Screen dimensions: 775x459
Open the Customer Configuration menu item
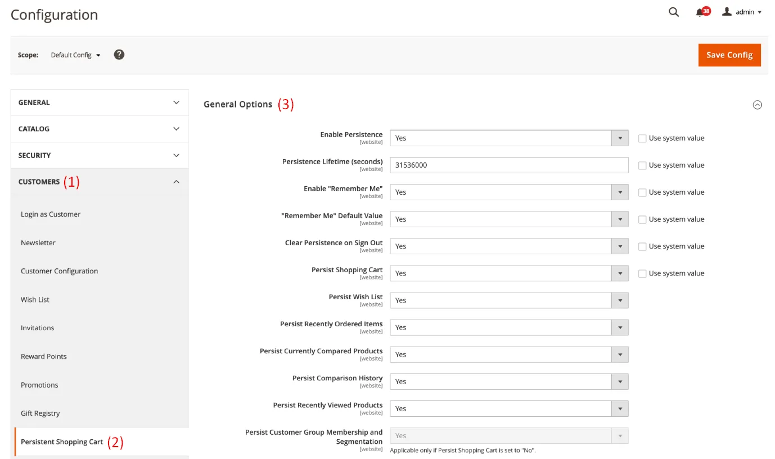[x=59, y=271]
